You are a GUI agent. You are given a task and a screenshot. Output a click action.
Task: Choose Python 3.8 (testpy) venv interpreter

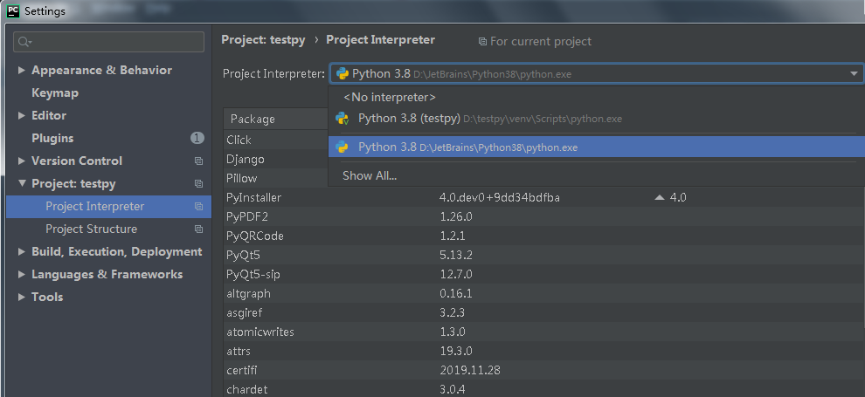tap(411, 119)
